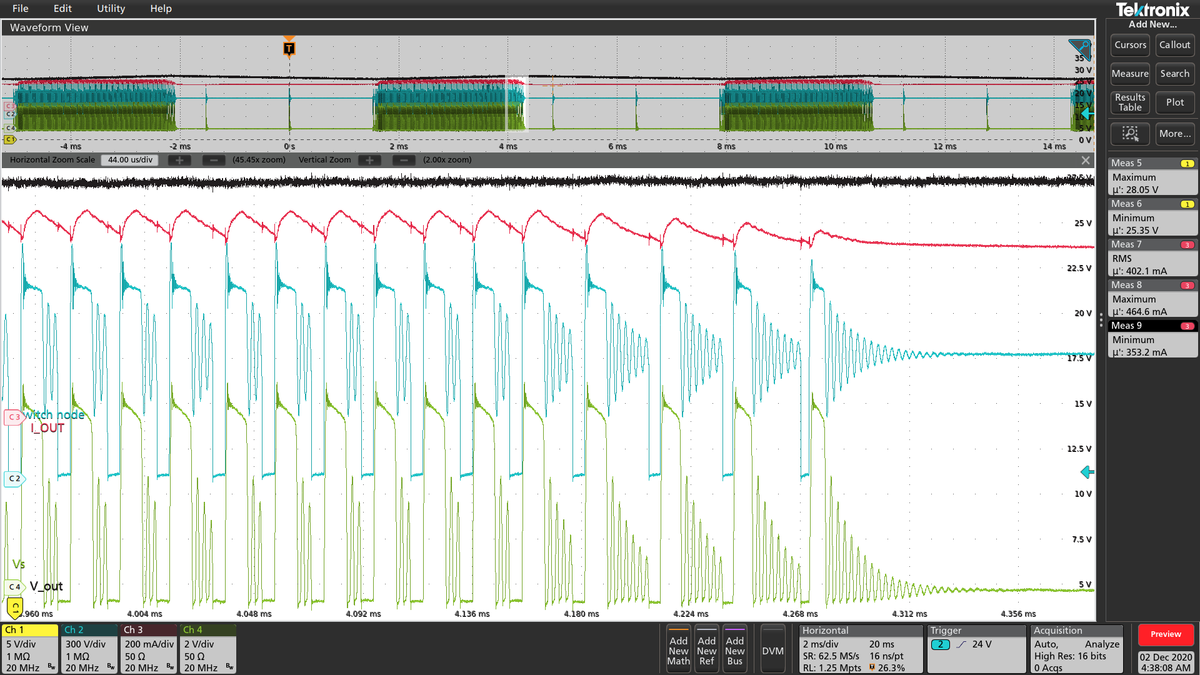Click the horizontal zoom plus icon
The image size is (1200, 675).
179,160
